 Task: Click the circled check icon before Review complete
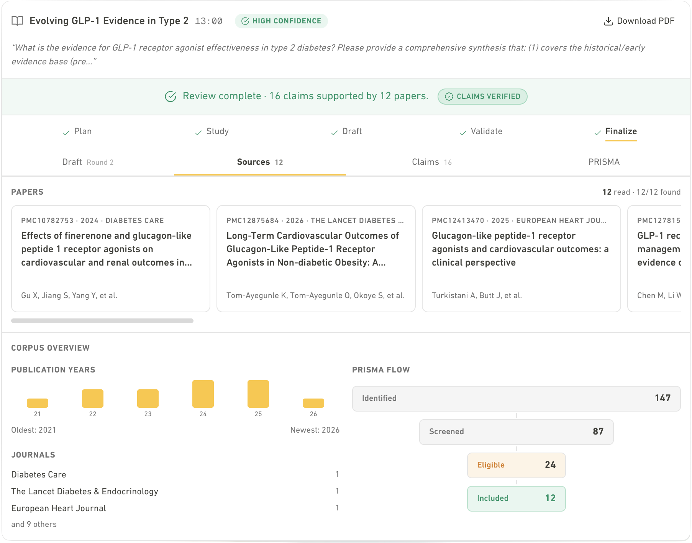[x=171, y=97]
